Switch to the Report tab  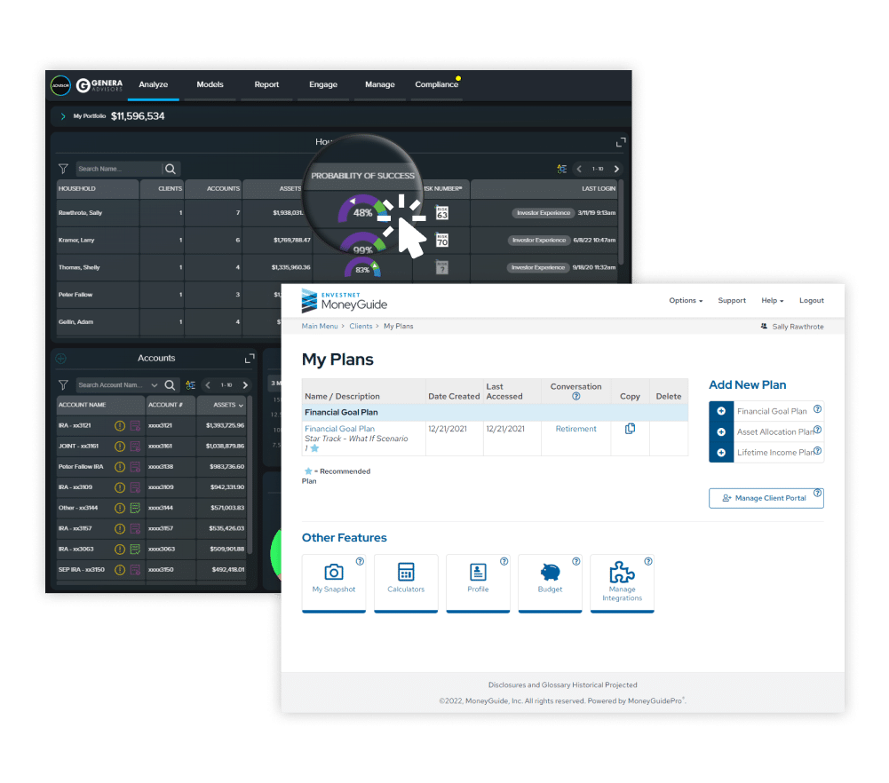click(266, 85)
